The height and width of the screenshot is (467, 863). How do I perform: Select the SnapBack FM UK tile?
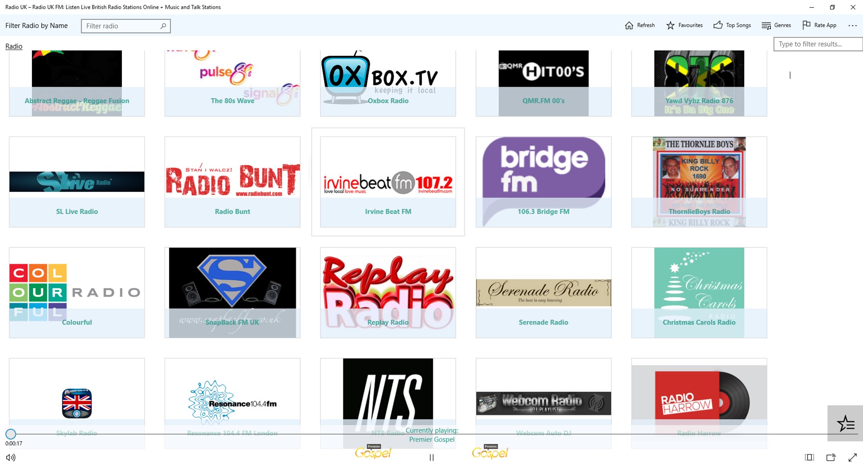(232, 293)
